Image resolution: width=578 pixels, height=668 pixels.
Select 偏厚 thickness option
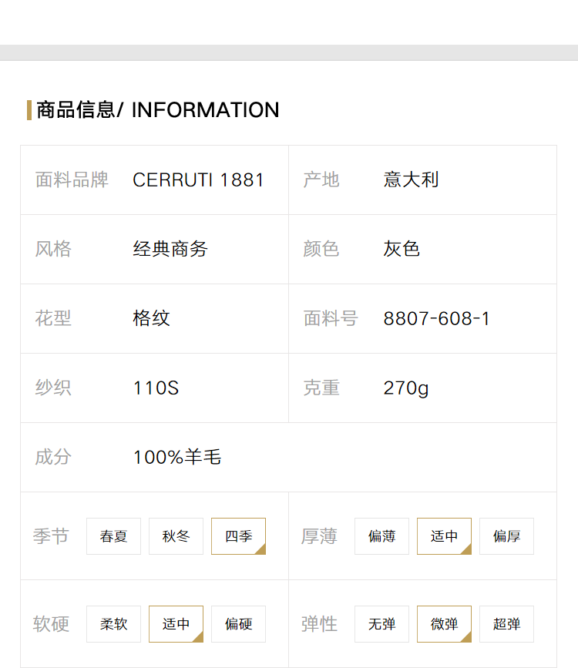click(x=506, y=536)
